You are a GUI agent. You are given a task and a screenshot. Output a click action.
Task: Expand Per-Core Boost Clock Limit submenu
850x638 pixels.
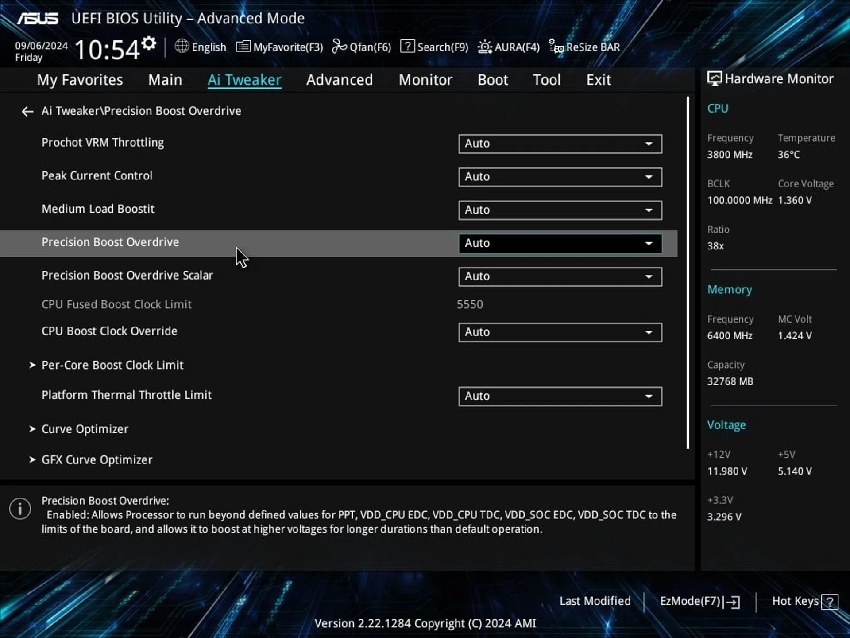112,365
